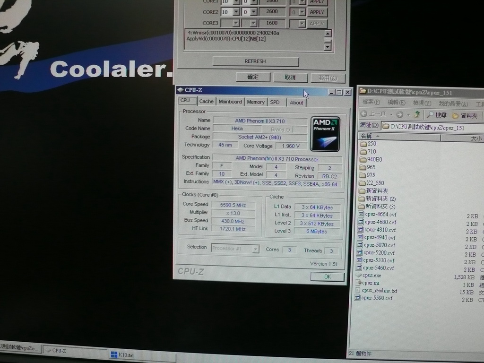
Task: Sort files by the 大小 (Size) column header
Action: (463, 138)
